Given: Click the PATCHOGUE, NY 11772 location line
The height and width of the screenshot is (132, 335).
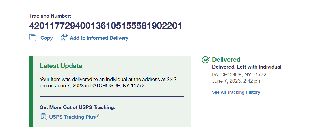Looking at the screenshot, I should pyautogui.click(x=239, y=75).
